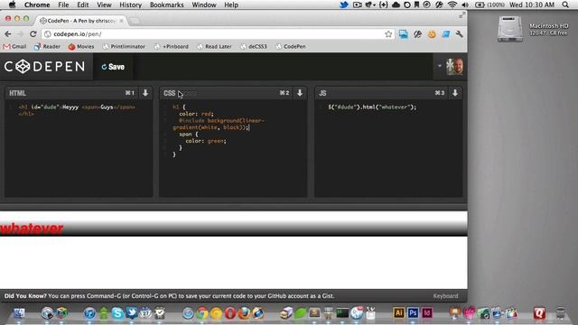578x325 pixels.
Task: Open the File menu
Action: (63, 5)
